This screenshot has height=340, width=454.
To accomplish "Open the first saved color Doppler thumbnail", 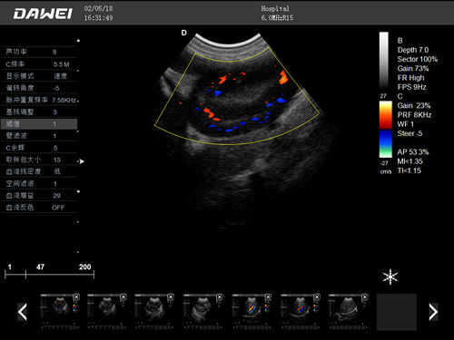I will point(59,311).
